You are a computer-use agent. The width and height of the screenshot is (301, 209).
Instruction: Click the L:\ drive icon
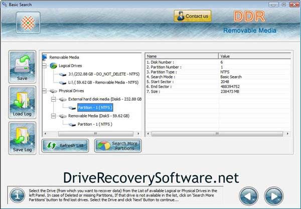(x=63, y=83)
